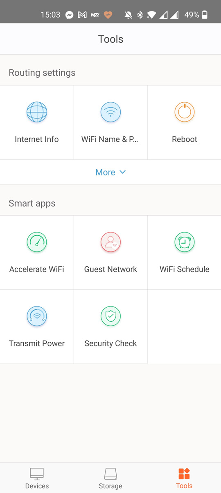The height and width of the screenshot is (493, 221).
Task: Tap the WiFi Schedule label text
Action: point(185,270)
